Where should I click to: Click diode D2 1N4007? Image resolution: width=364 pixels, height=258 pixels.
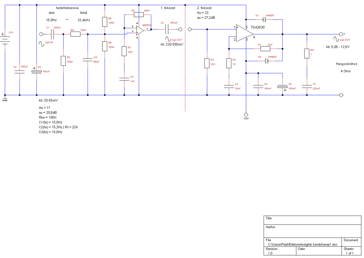coord(266,61)
